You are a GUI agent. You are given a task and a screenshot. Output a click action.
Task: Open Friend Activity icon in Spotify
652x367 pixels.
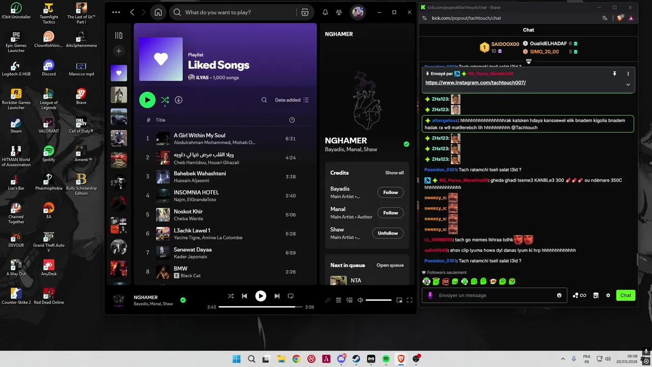pos(339,12)
